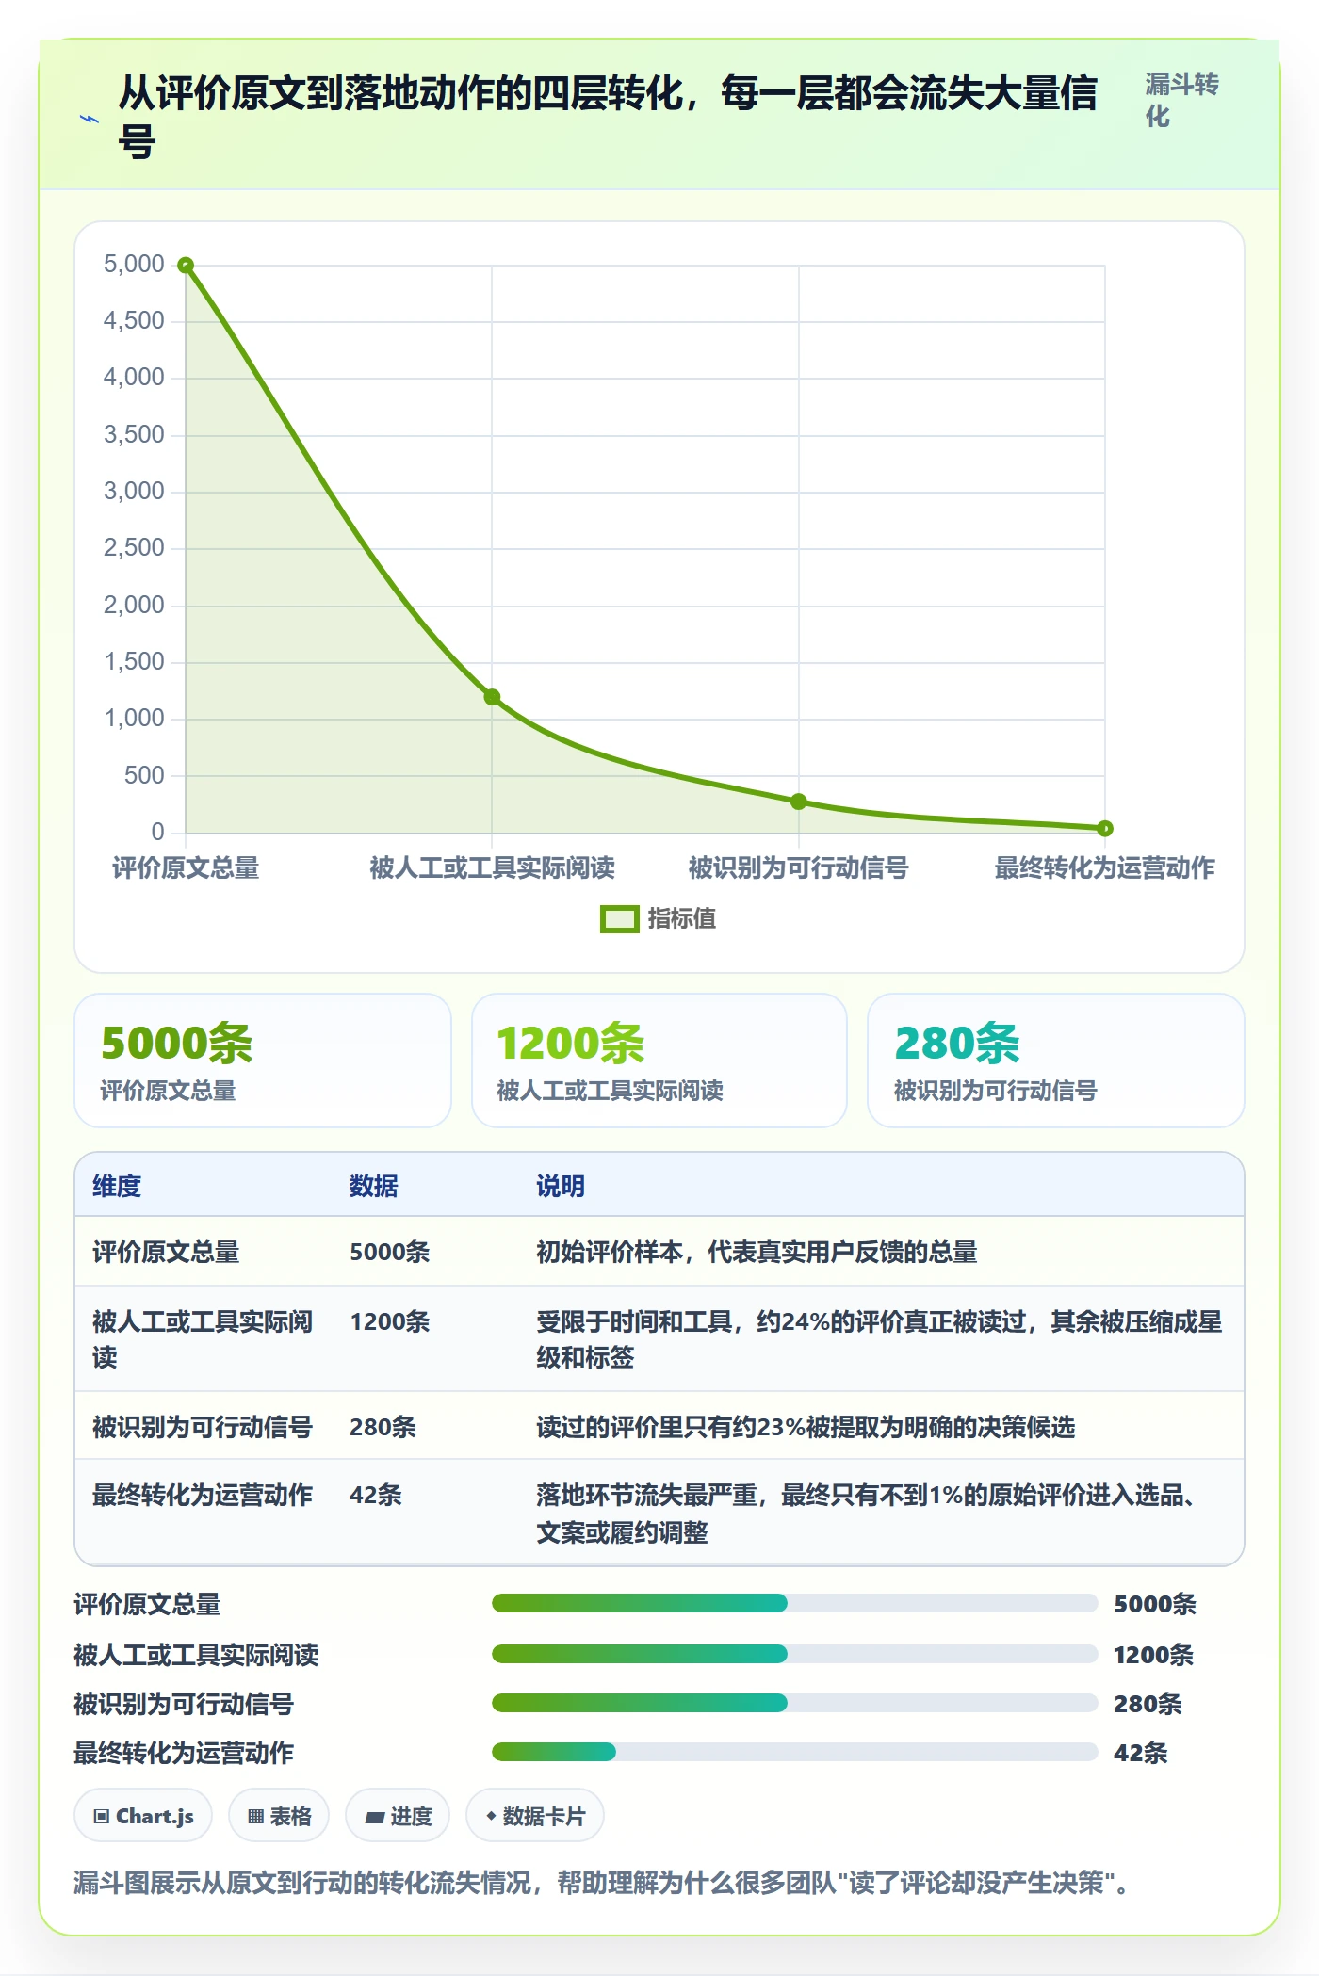This screenshot has width=1319, height=1976.
Task: Click the lightning bolt icon beside the title
Action: coord(90,120)
